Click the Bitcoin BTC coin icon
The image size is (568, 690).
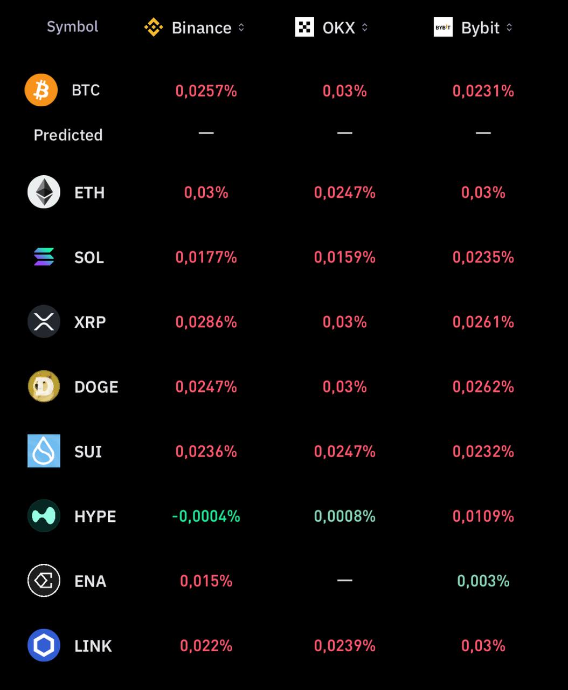(x=41, y=90)
